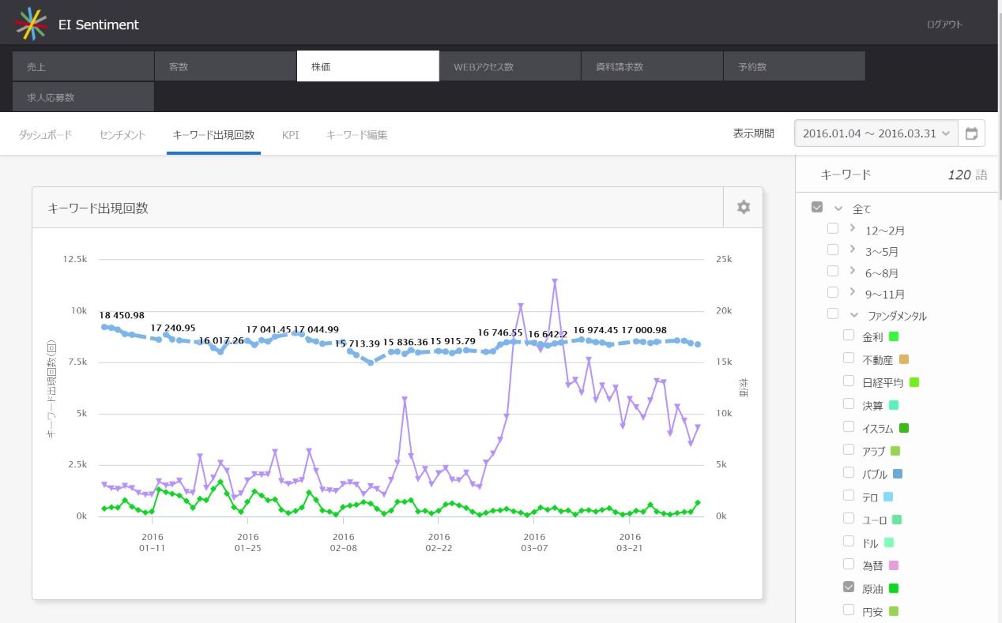Click the 日経平均 light green color swatch
The width and height of the screenshot is (1002, 623).
click(914, 382)
